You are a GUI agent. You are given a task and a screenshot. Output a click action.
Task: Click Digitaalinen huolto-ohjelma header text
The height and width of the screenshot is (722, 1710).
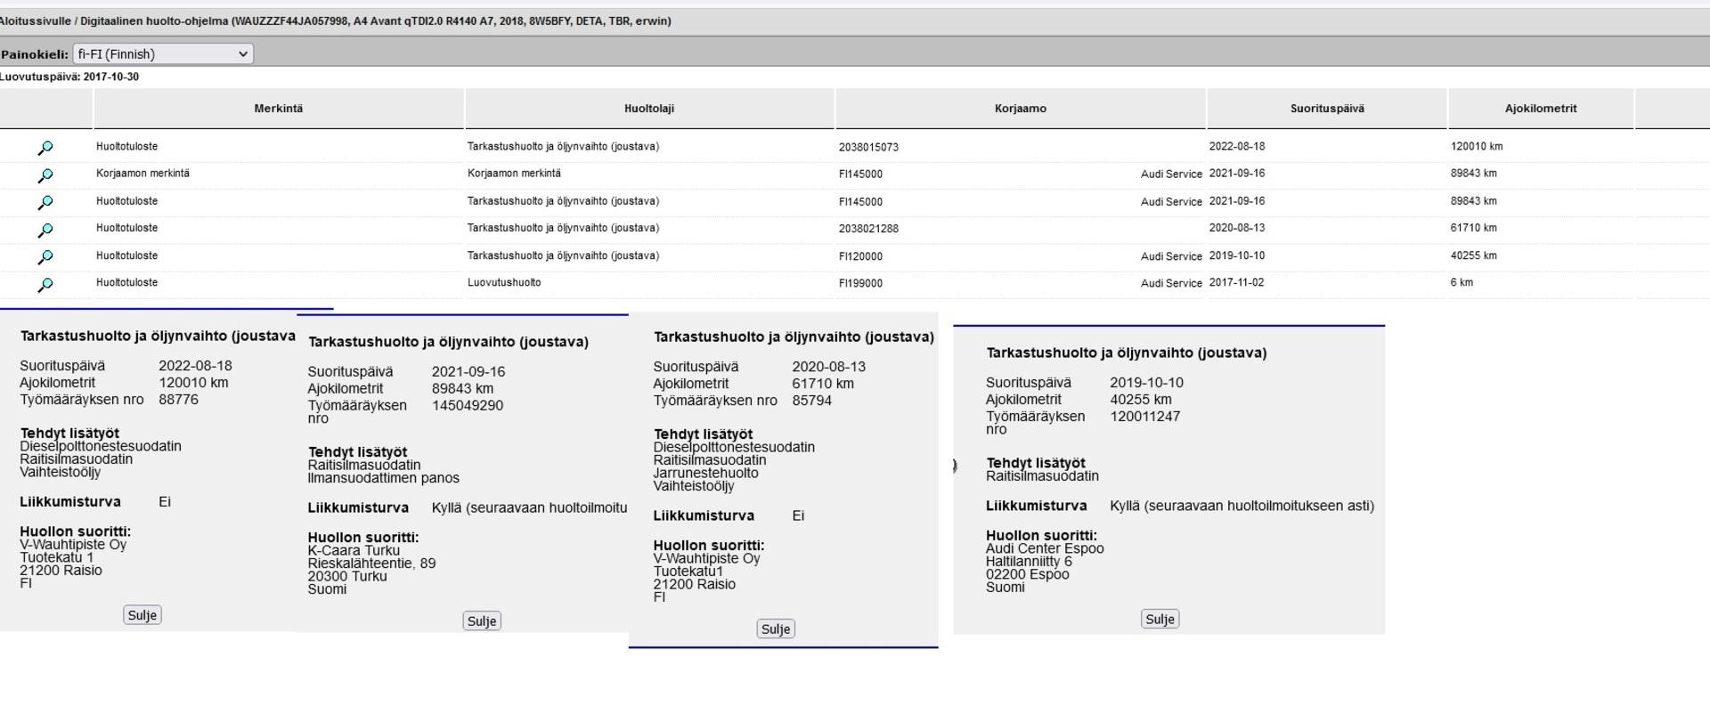154,21
